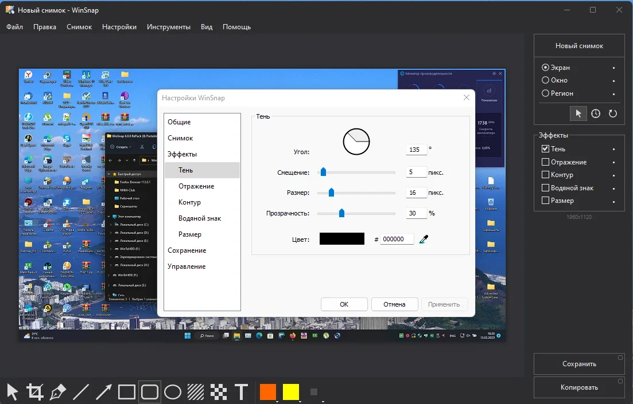Viewport: 633px width, 404px height.
Task: Click the circular arrow repeat capture icon
Action: tap(613, 113)
